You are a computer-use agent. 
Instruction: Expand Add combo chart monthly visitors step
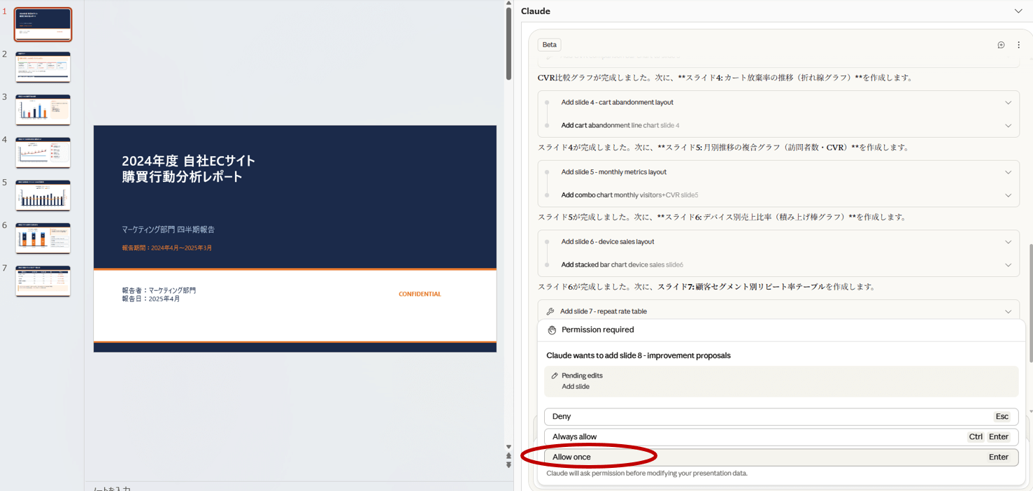pos(1008,195)
